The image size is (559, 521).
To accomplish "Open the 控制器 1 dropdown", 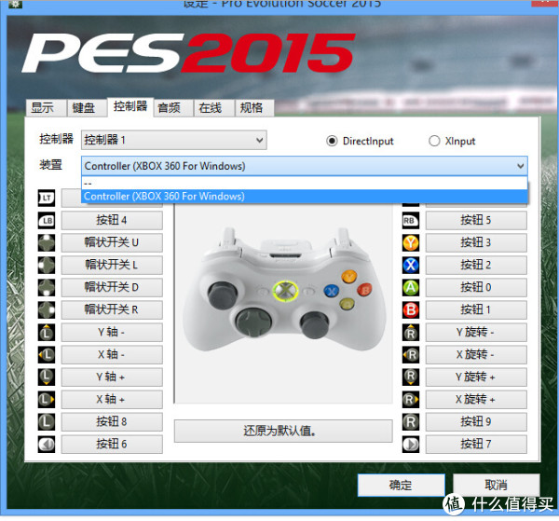I will click(174, 140).
